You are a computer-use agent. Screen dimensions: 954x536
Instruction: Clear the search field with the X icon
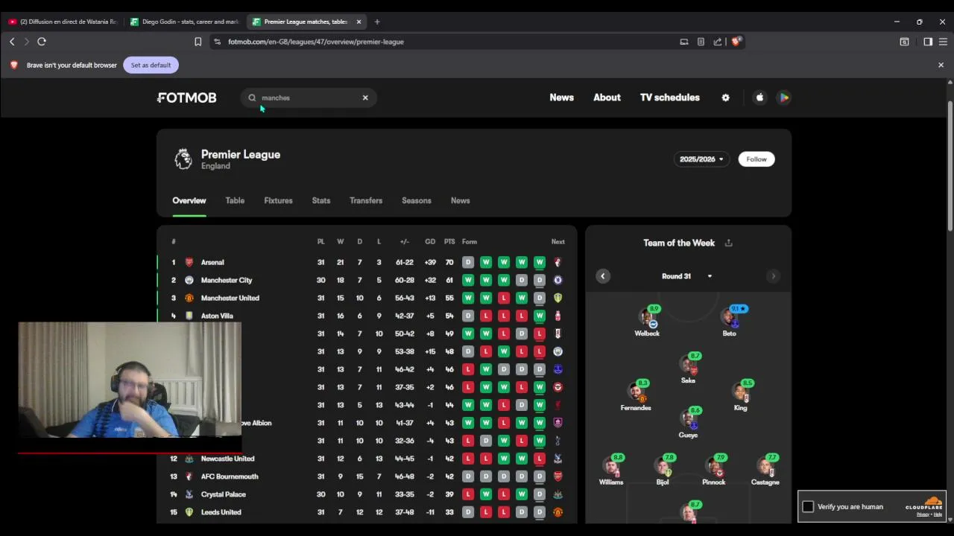(365, 98)
